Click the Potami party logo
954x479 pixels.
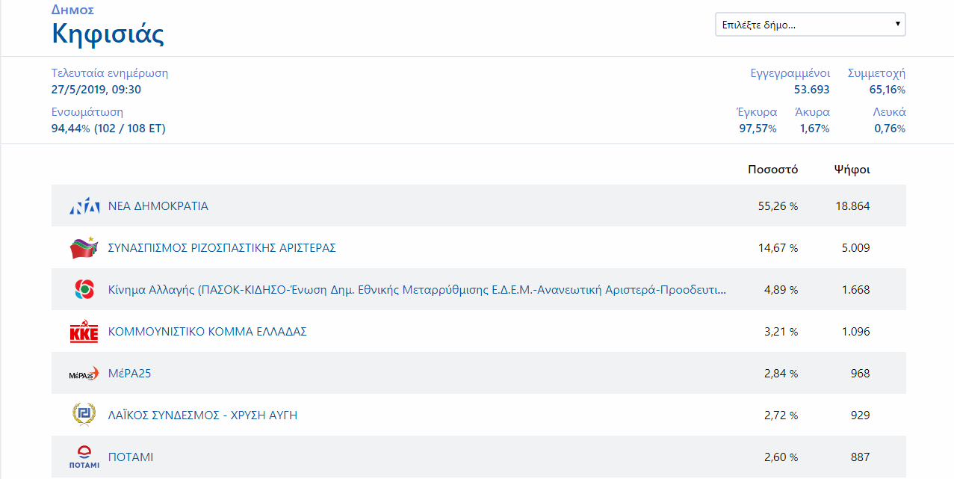click(84, 457)
